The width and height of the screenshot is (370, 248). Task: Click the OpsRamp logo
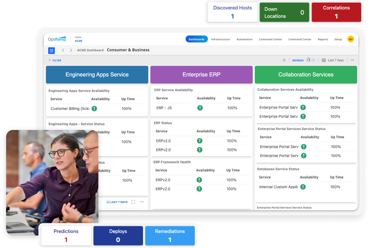(57, 39)
